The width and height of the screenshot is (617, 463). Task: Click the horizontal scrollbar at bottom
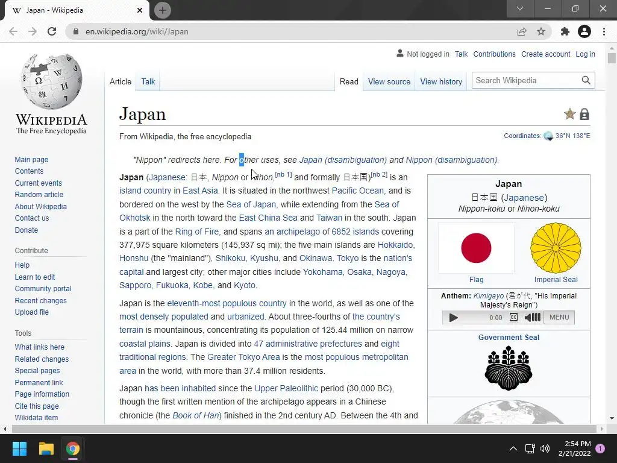[304, 429]
